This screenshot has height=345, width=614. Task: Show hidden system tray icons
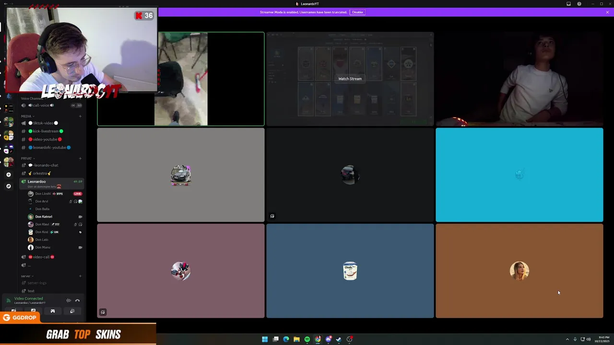pyautogui.click(x=567, y=339)
